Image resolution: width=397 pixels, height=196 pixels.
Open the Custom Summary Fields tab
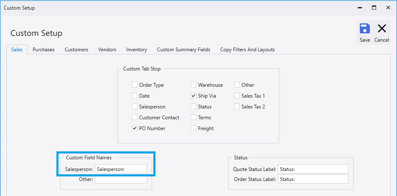183,50
